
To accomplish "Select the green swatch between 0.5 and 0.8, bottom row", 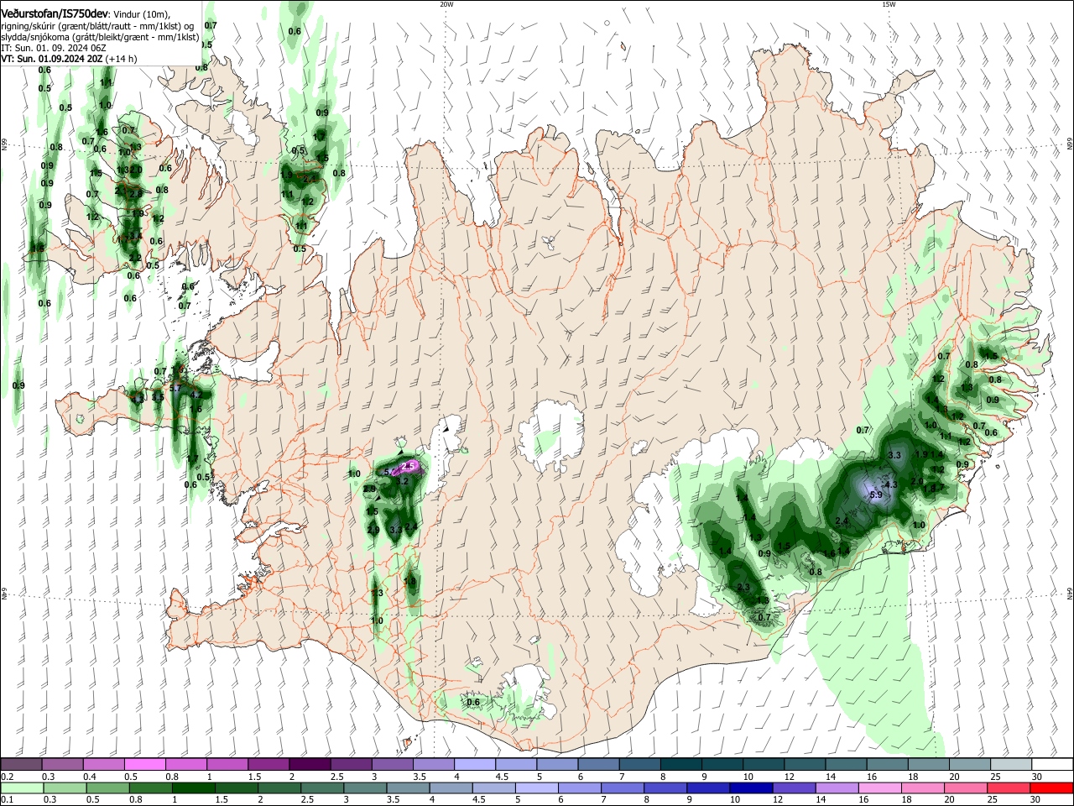I will tap(108, 788).
